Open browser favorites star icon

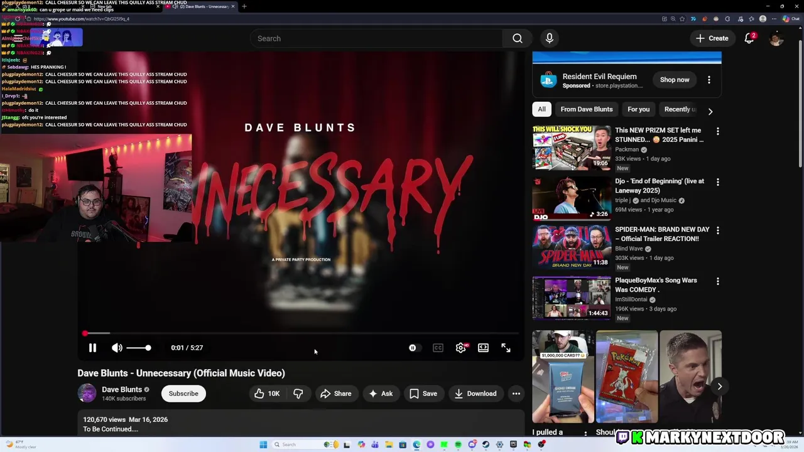pyautogui.click(x=751, y=19)
